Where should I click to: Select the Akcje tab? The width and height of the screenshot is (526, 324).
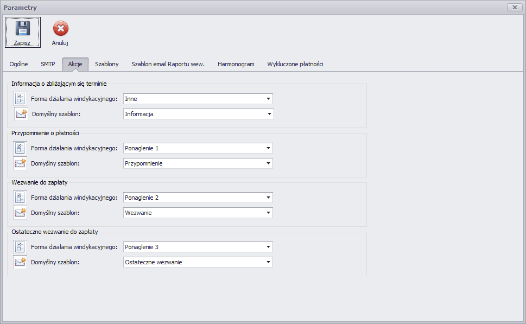pos(75,64)
